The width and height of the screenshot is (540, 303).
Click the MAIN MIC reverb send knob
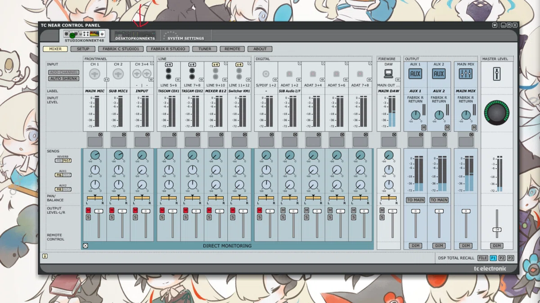click(x=94, y=155)
